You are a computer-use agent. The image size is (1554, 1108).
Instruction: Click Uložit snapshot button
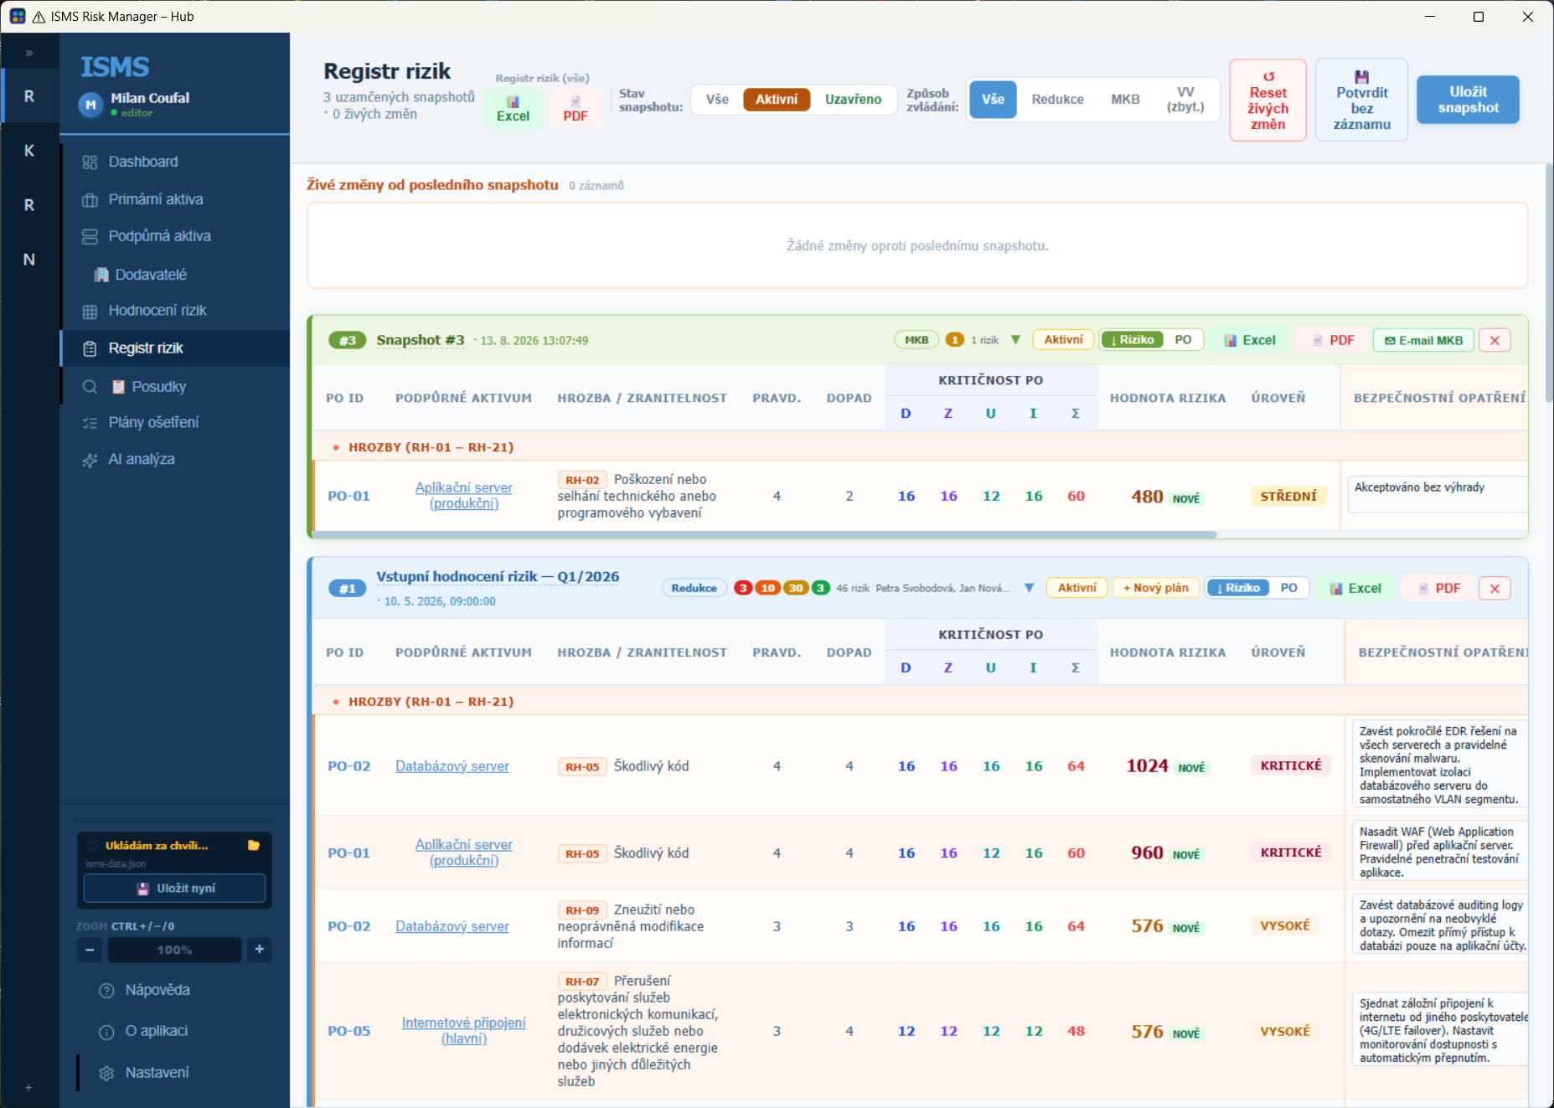pos(1468,100)
